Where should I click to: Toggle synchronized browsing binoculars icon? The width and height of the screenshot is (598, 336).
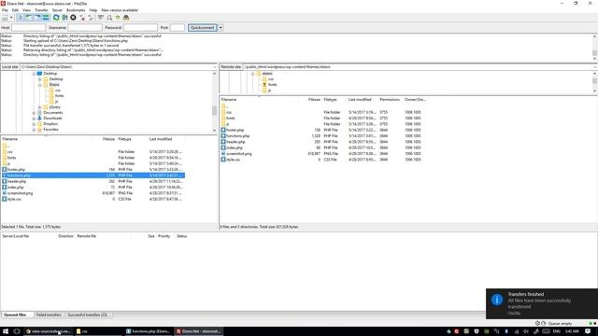click(126, 18)
